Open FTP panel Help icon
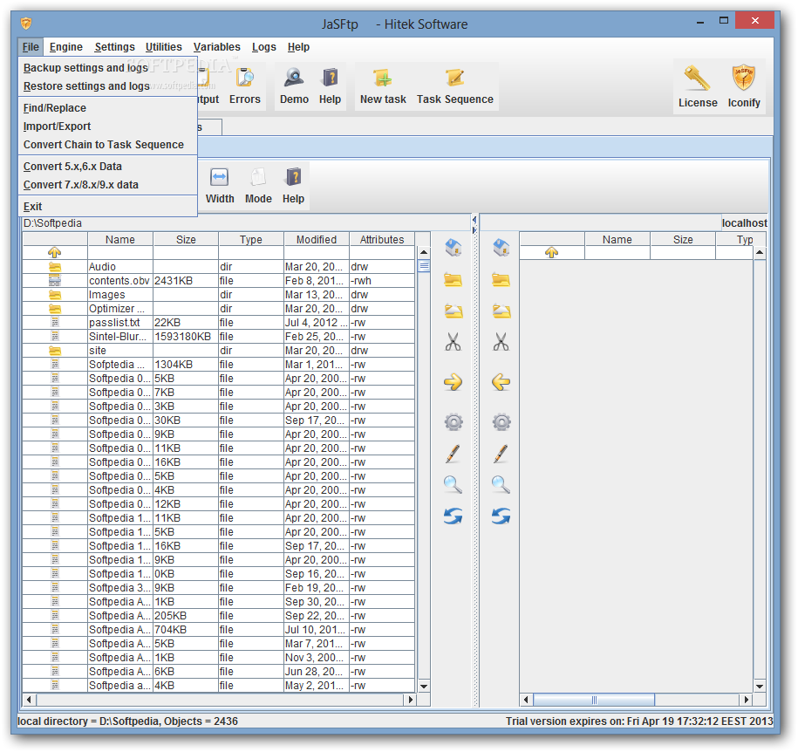The height and width of the screenshot is (752, 798). point(293,187)
